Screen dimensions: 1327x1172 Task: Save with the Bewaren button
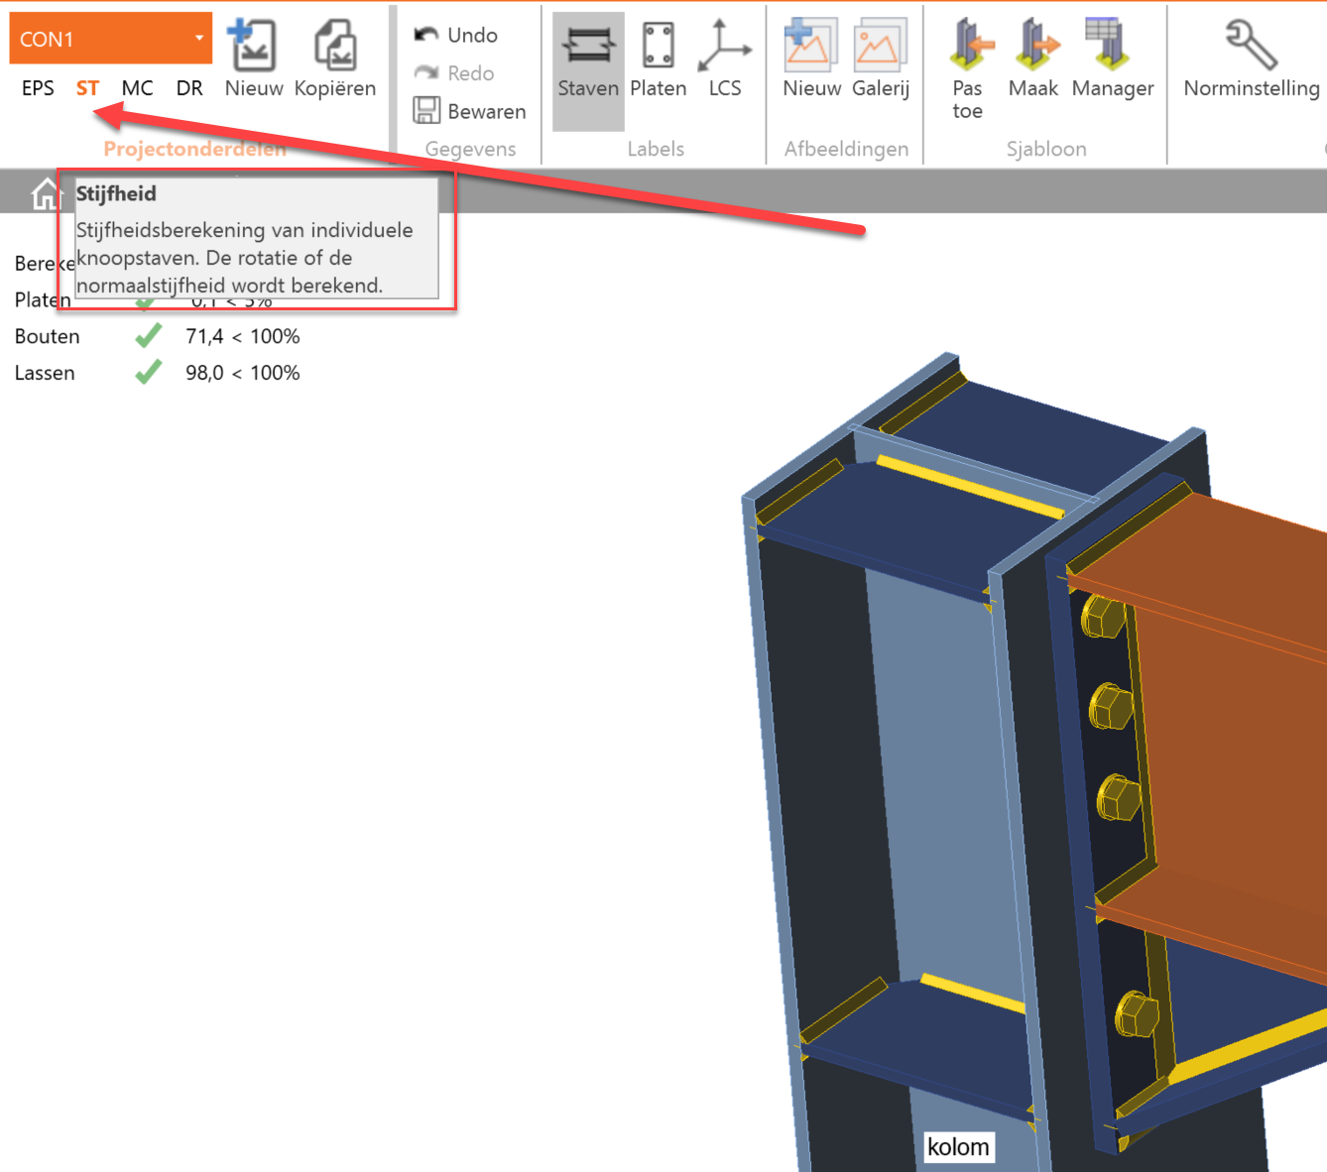click(x=470, y=111)
